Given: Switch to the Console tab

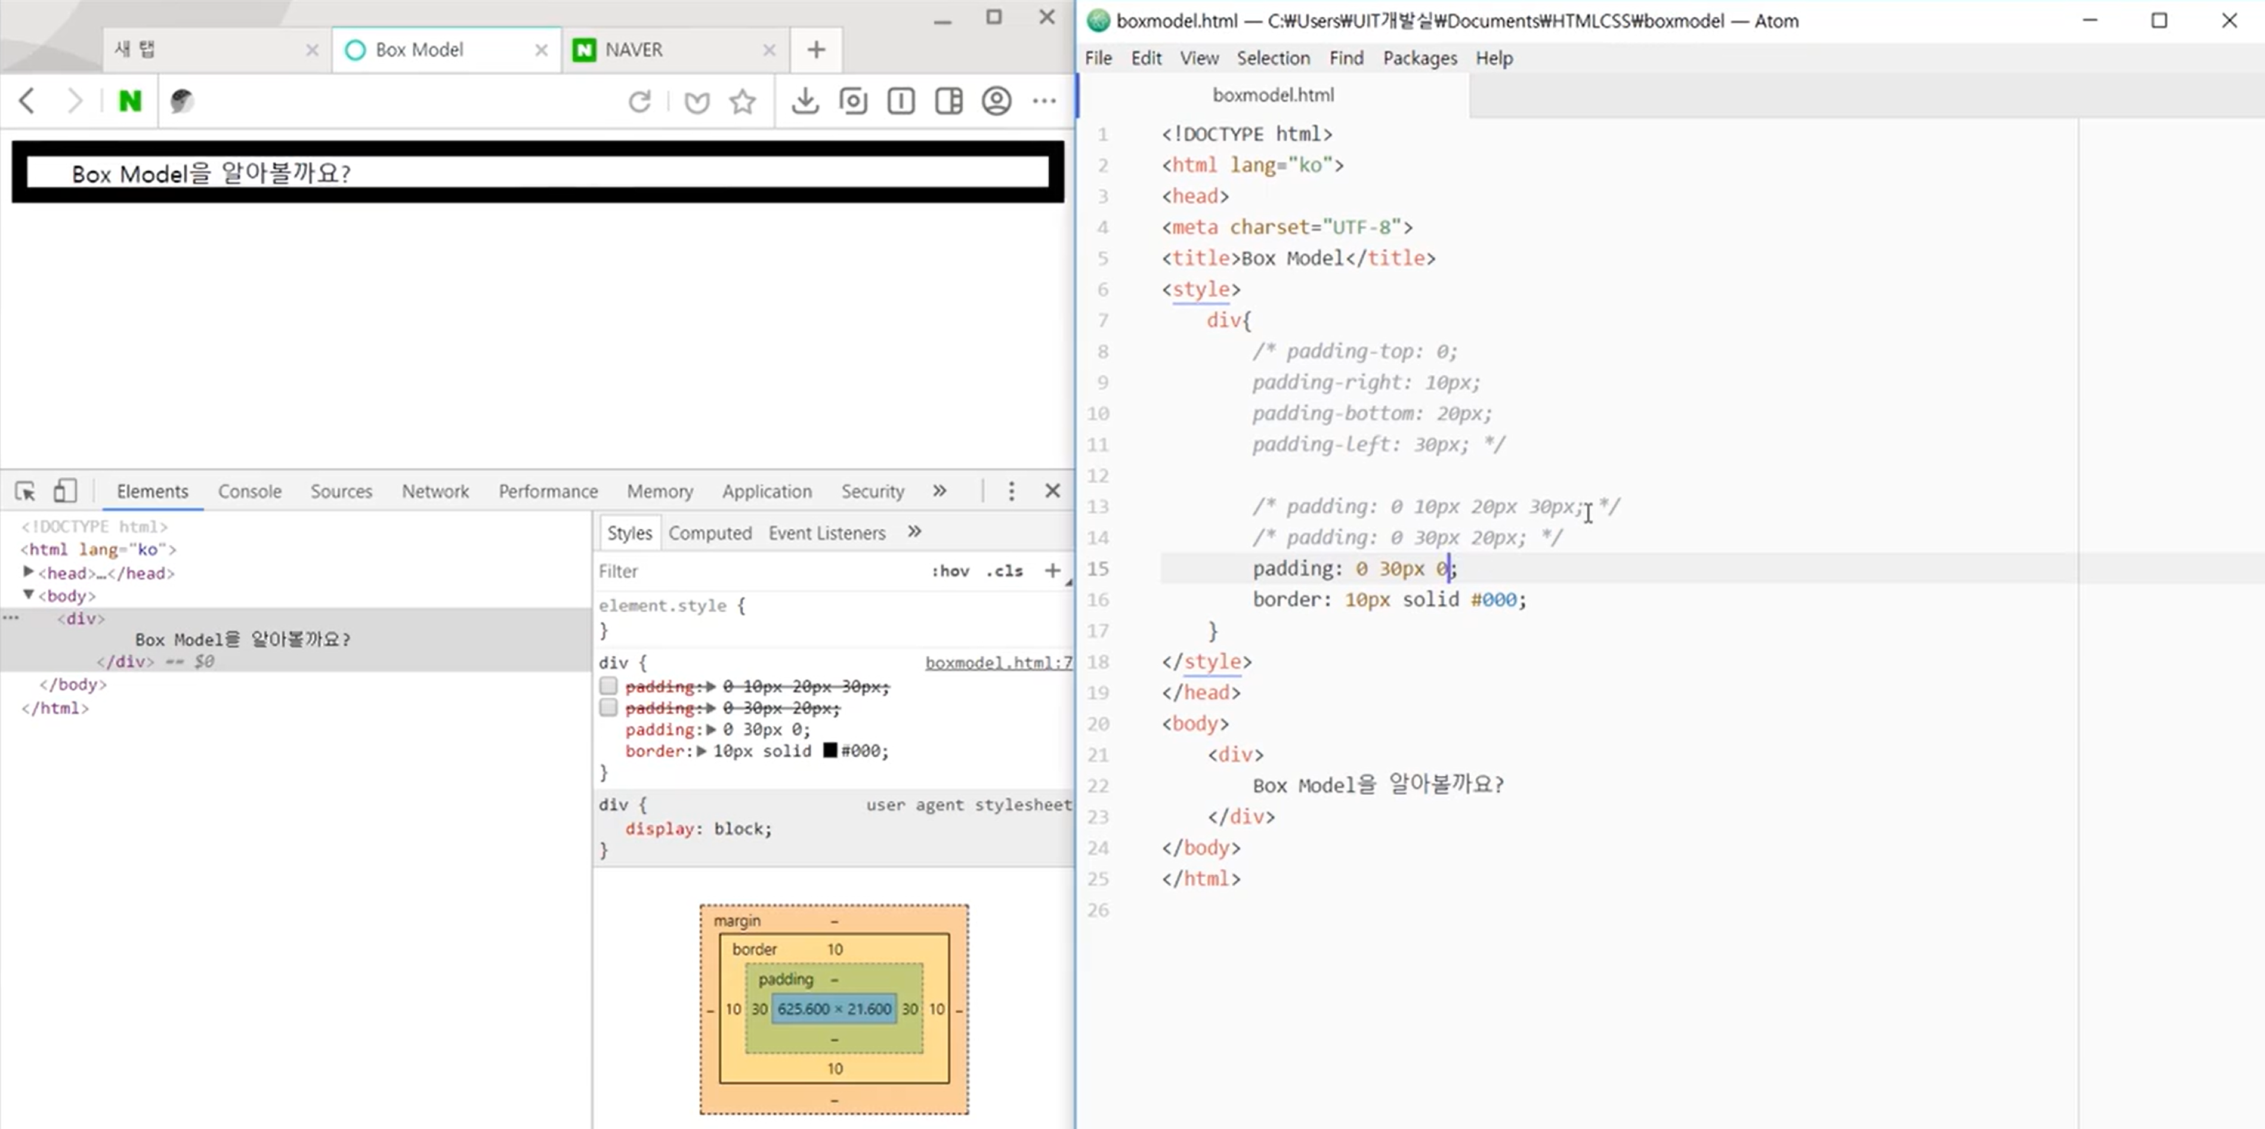Looking at the screenshot, I should point(250,492).
